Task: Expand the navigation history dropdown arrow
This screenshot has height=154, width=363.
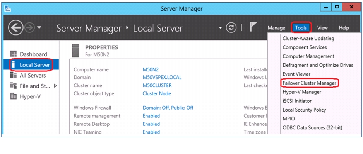Action: pyautogui.click(x=39, y=28)
